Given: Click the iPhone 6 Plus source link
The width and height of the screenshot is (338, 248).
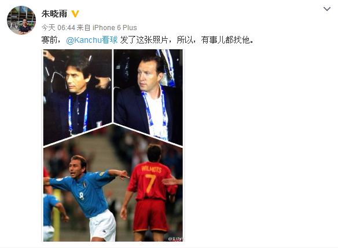Looking at the screenshot, I should click(115, 28).
